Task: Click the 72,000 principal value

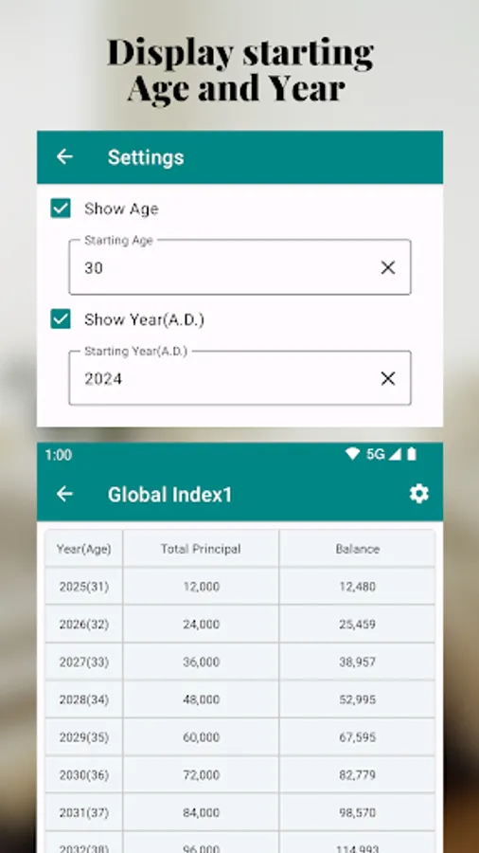Action: click(201, 774)
